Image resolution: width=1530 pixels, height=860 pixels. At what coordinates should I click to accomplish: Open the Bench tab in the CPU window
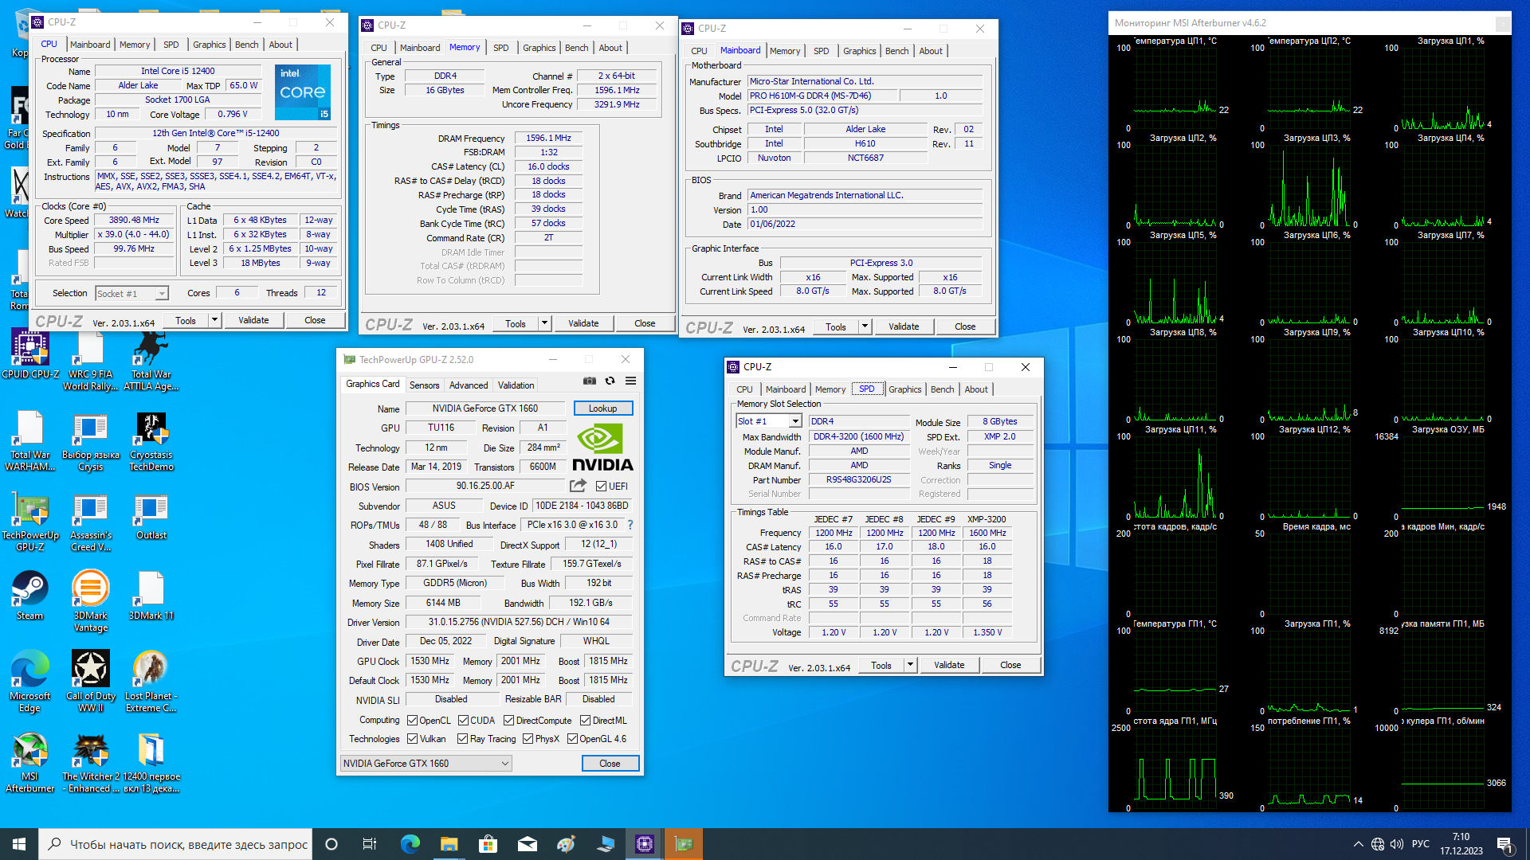[x=246, y=45]
